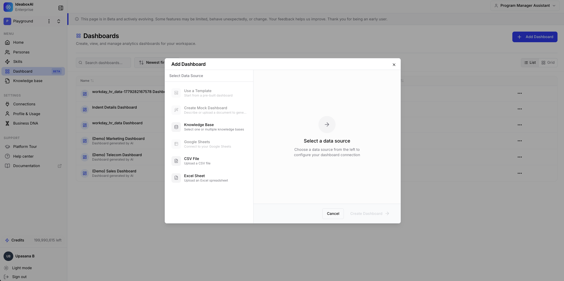Click the Credits lightning icon

[x=7, y=240]
